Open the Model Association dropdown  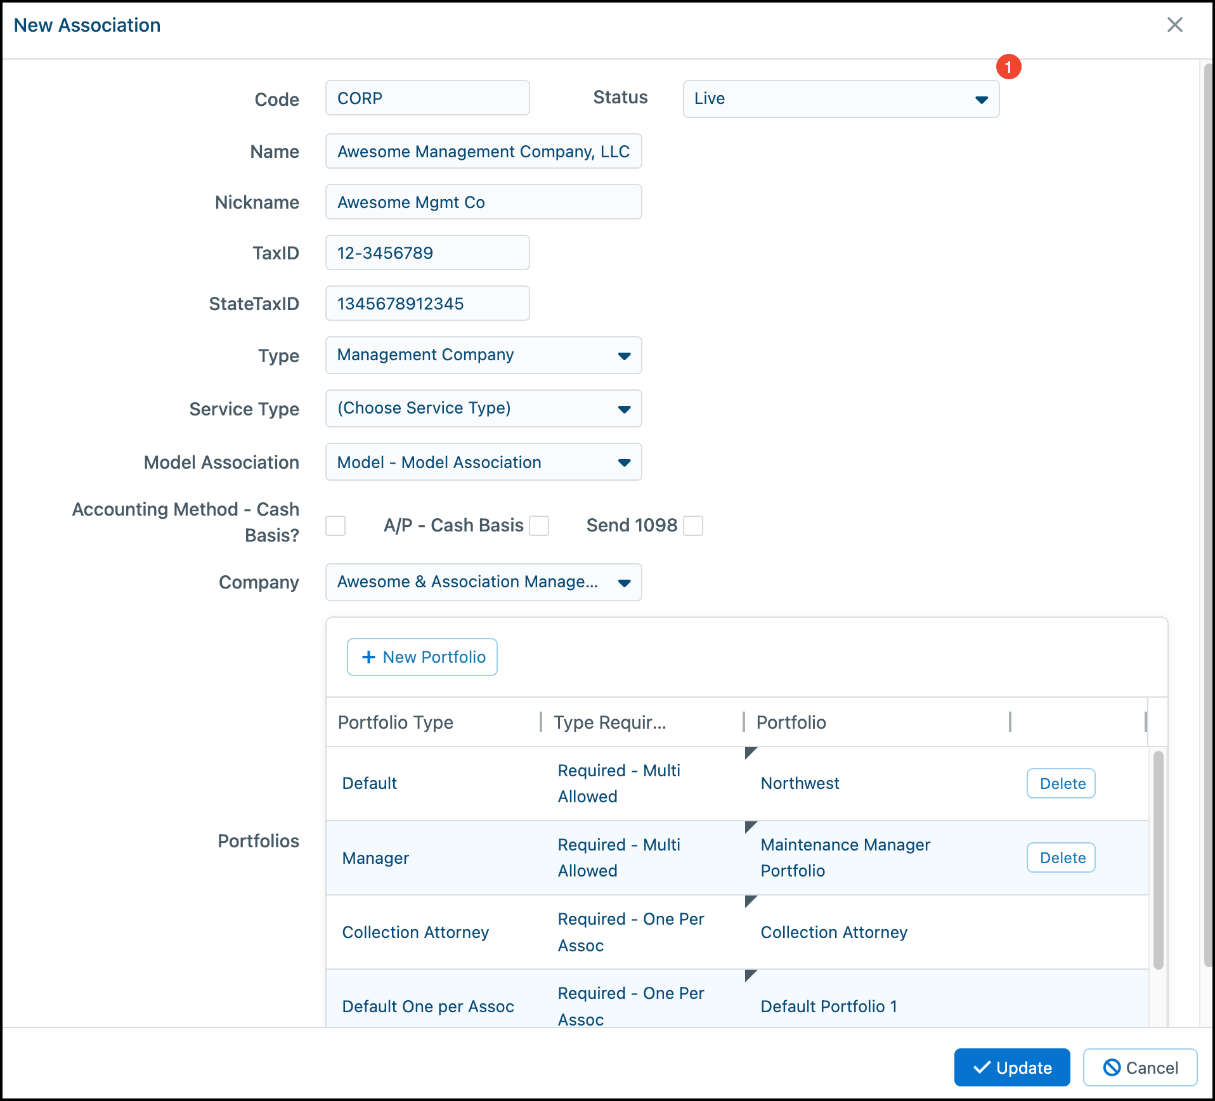click(483, 462)
